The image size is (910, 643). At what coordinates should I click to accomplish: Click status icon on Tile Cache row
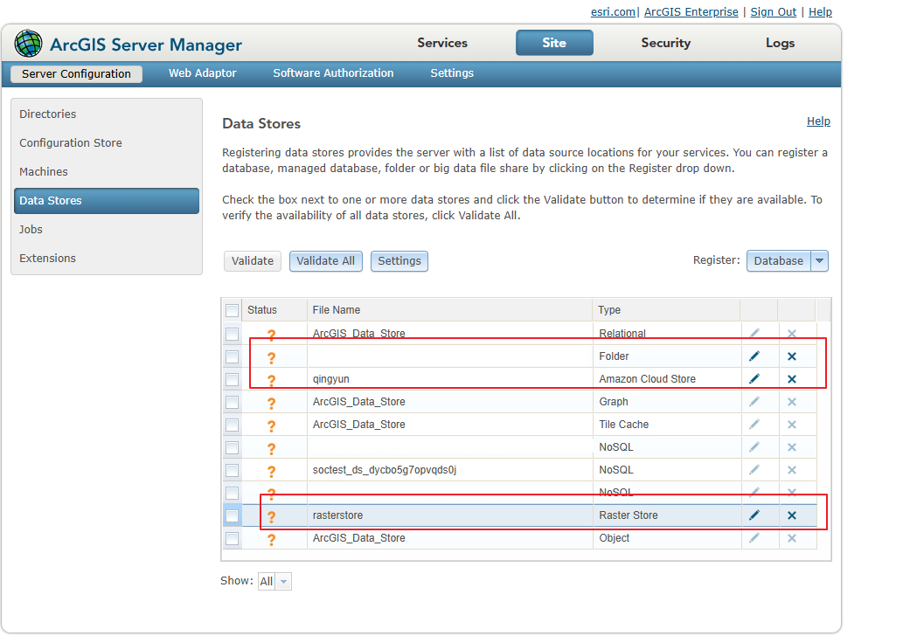(x=271, y=426)
